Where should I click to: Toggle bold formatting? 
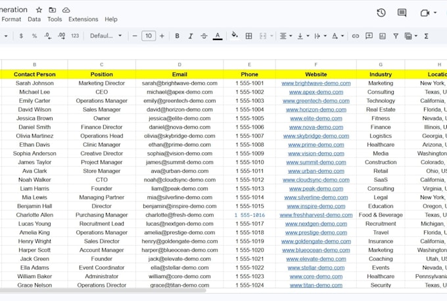177,36
